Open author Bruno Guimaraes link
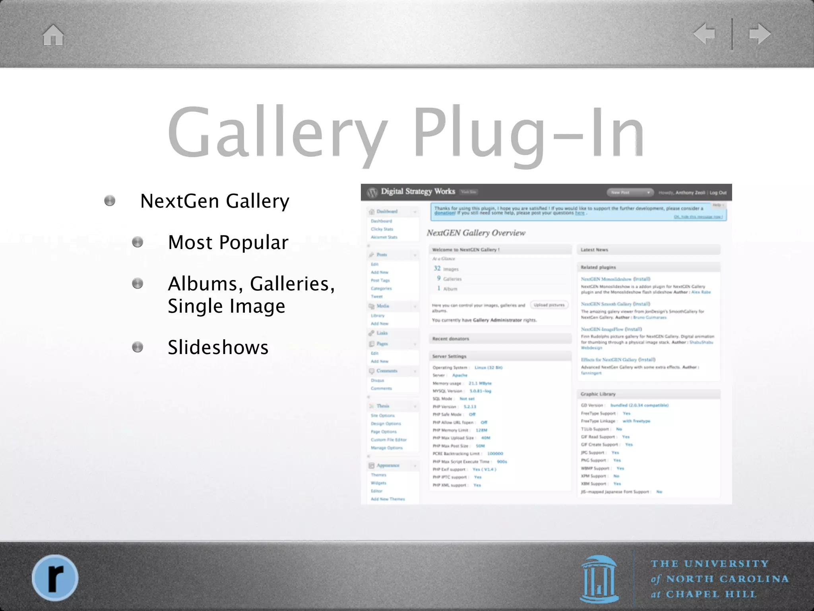 [x=650, y=317]
